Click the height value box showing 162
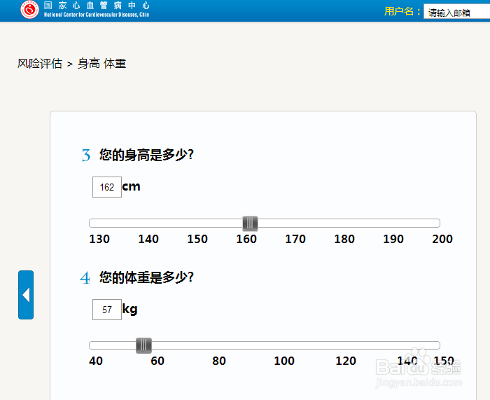Image resolution: width=490 pixels, height=400 pixels. 107,187
